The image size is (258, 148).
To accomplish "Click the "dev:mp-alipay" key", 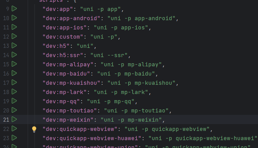I will [x=68, y=65].
